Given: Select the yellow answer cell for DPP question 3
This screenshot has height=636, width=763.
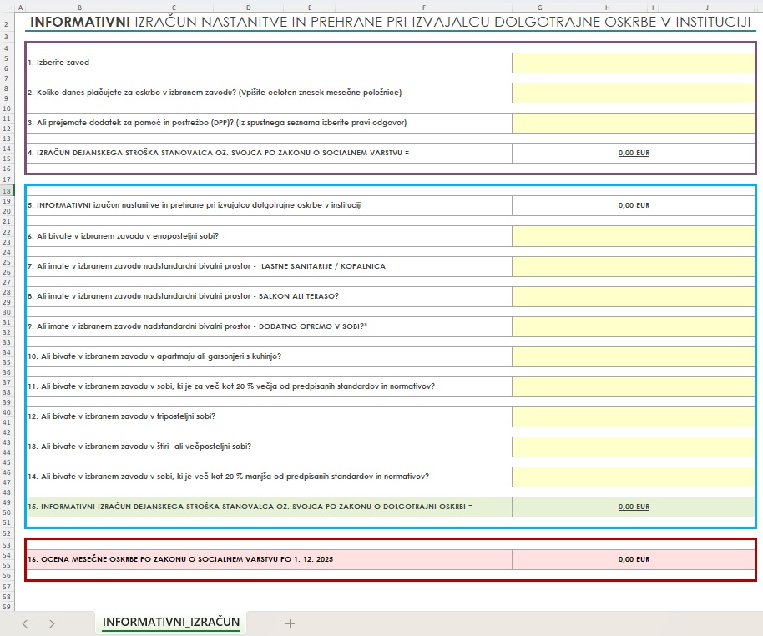Looking at the screenshot, I should [x=633, y=123].
